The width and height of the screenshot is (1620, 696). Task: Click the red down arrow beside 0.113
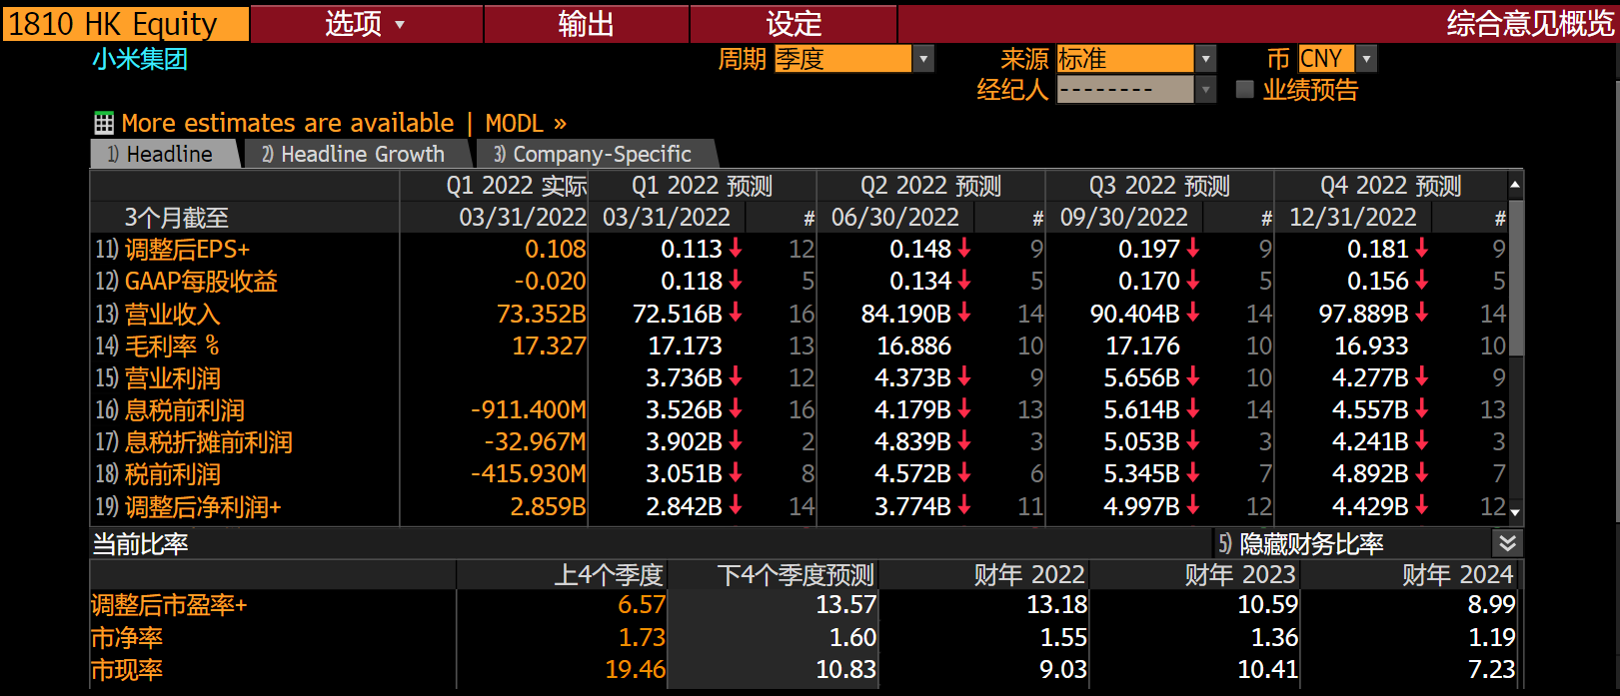(736, 248)
